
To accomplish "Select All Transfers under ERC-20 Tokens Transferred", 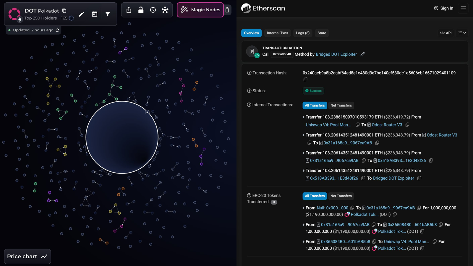I will tap(315, 196).
